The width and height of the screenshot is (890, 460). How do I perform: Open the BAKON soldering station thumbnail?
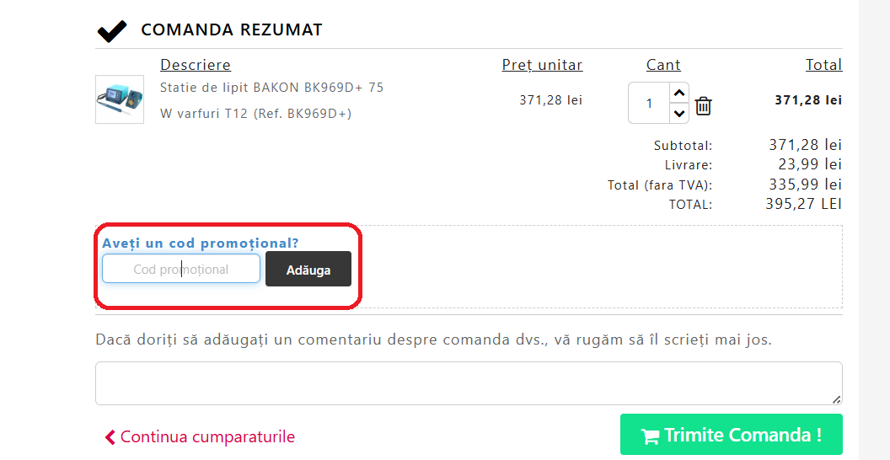[x=120, y=99]
